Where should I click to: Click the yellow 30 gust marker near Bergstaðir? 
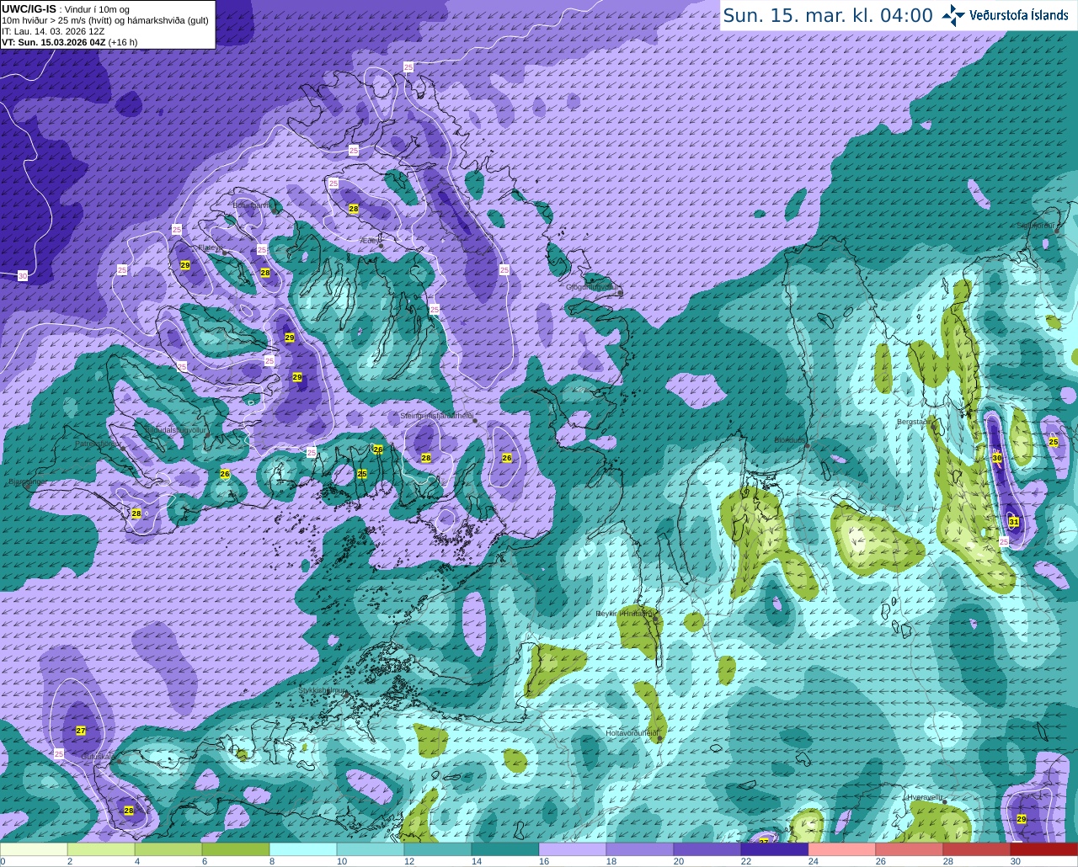pyautogui.click(x=997, y=458)
